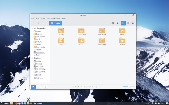The image size is (169, 105).
Task: Open Downloads in the sidebar
Action: click(39, 47)
